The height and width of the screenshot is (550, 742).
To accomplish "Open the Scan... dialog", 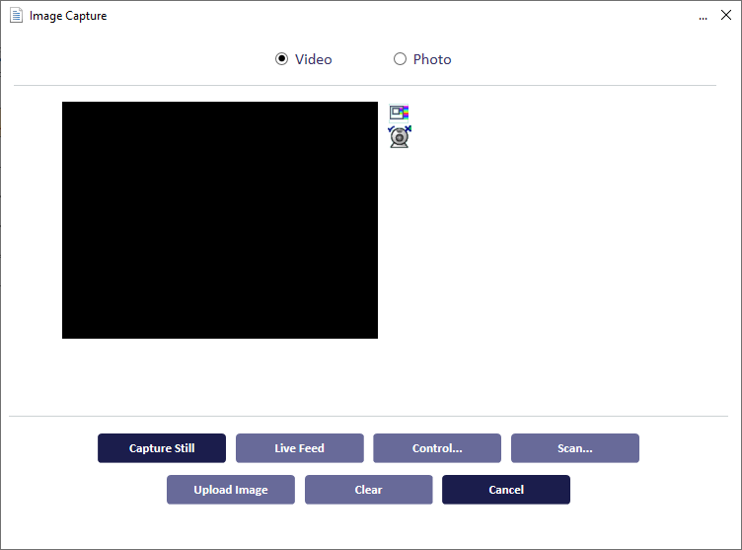I will pyautogui.click(x=574, y=448).
